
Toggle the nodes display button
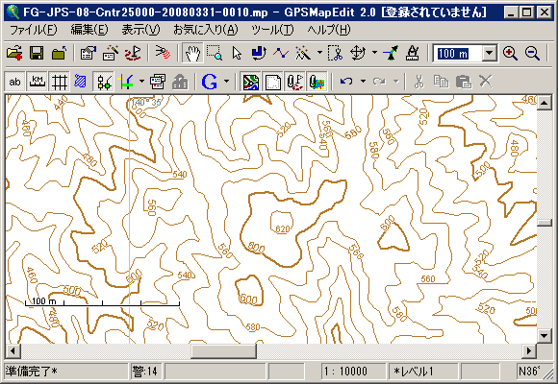coord(103,82)
